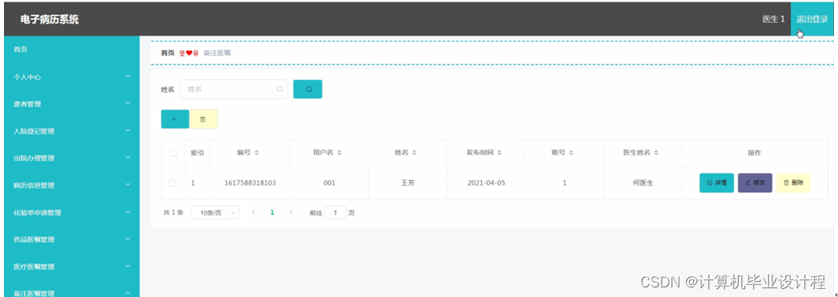The image size is (838, 297).
Task: Focus the 前往 page number input
Action: [x=335, y=213]
